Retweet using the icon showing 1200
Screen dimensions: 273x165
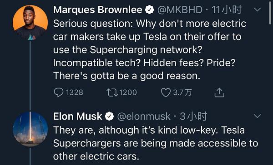(x=112, y=92)
